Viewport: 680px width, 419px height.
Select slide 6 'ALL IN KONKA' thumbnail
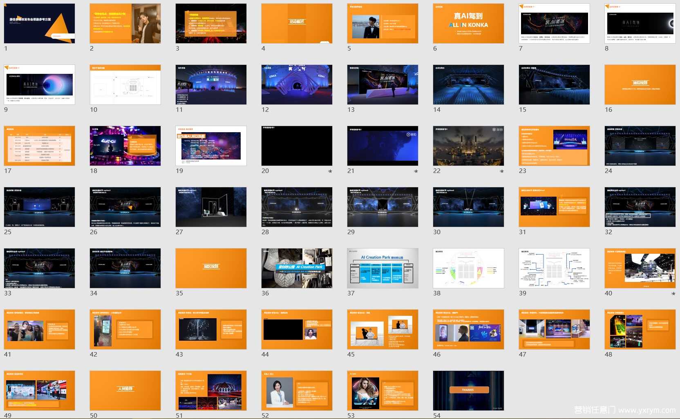point(468,23)
